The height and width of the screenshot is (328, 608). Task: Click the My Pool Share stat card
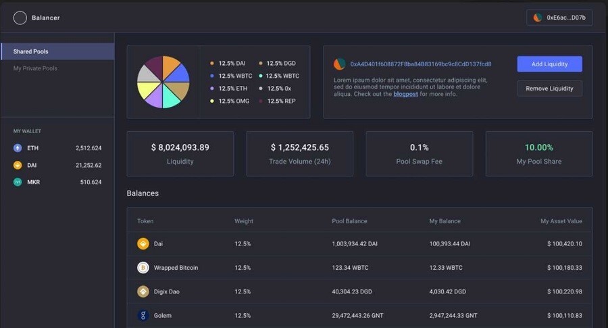point(538,154)
